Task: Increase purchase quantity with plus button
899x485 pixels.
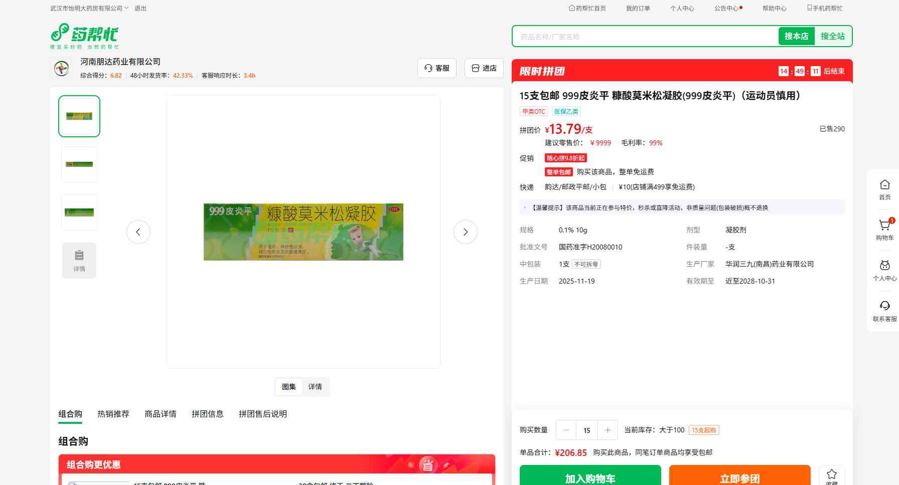Action: (x=608, y=430)
